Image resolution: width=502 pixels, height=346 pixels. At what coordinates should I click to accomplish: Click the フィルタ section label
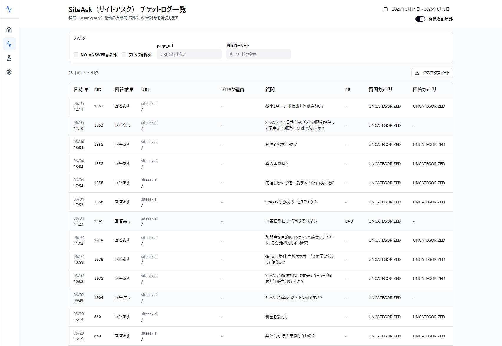click(80, 38)
